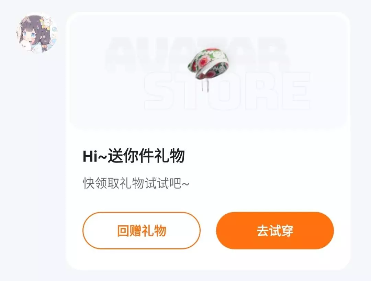This screenshot has width=371, height=281.
Task: Click the girl's face in the profile picture
Action: [30, 35]
